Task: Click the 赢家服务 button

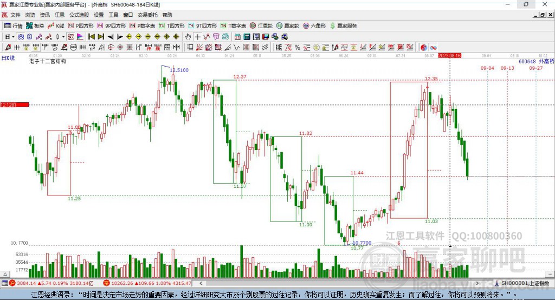Action: 343,26
